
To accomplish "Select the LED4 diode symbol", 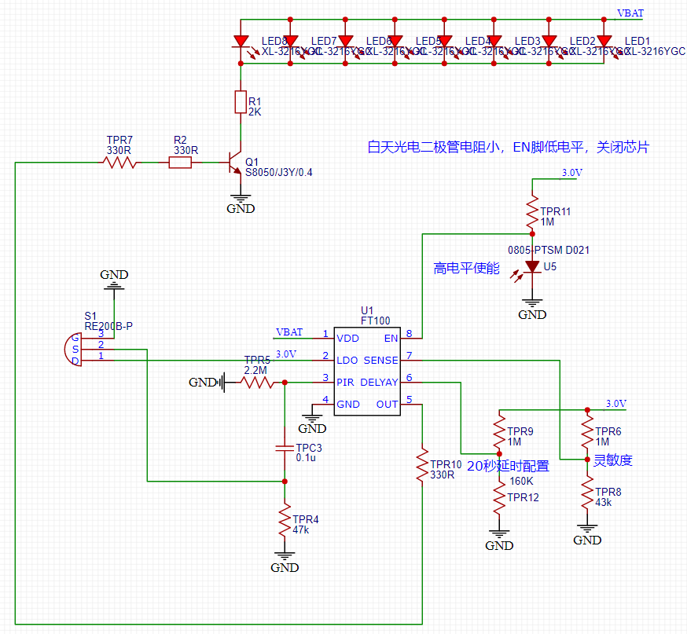I will (x=444, y=42).
